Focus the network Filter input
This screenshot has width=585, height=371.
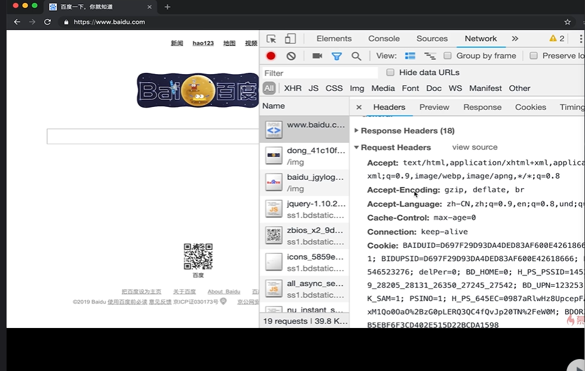(320, 73)
